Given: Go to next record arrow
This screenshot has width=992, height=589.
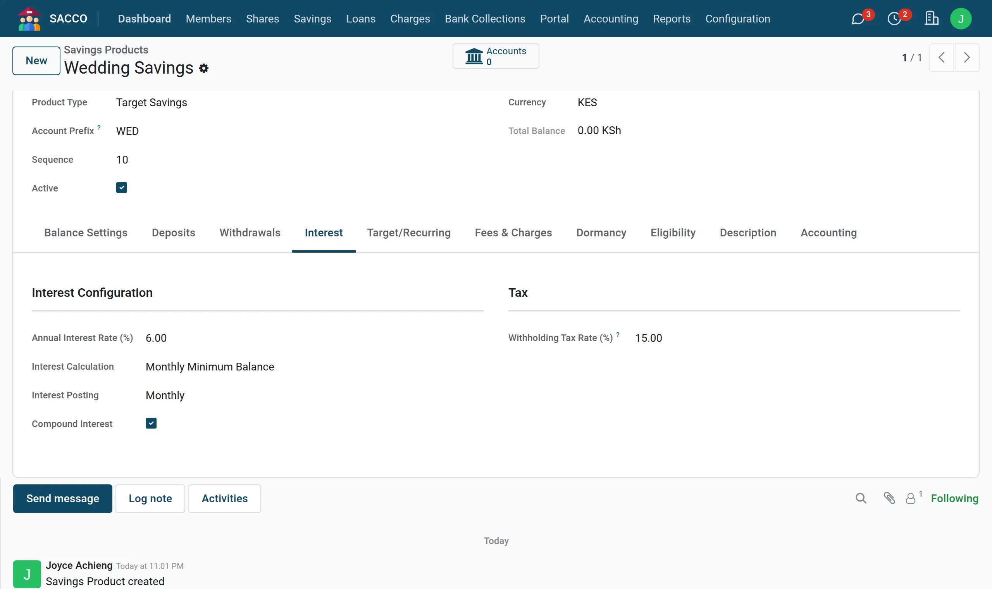Looking at the screenshot, I should [966, 58].
